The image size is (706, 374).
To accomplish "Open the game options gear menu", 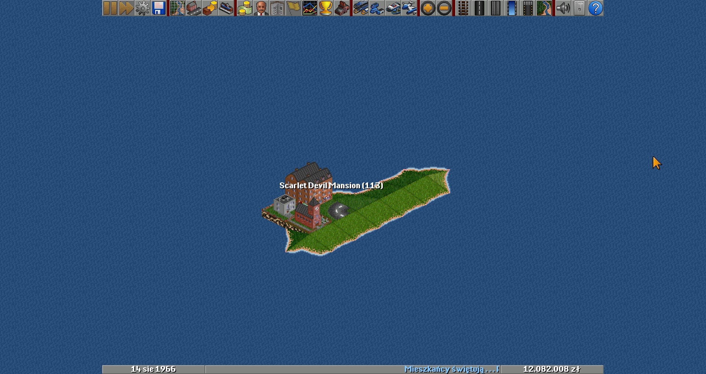I will pos(142,8).
